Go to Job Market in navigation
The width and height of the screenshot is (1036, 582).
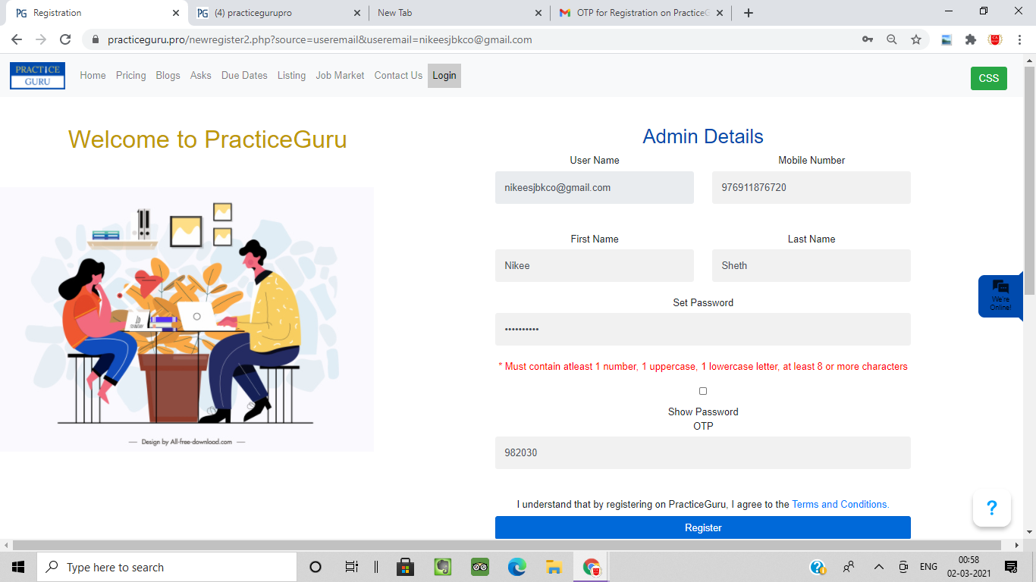tap(340, 75)
